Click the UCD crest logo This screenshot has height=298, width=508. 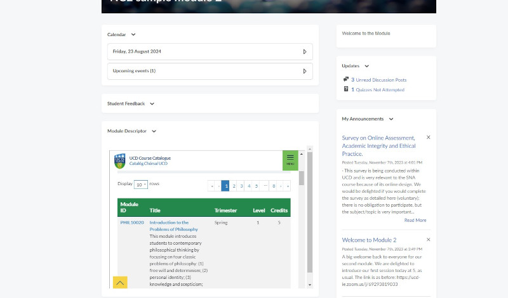click(x=120, y=161)
